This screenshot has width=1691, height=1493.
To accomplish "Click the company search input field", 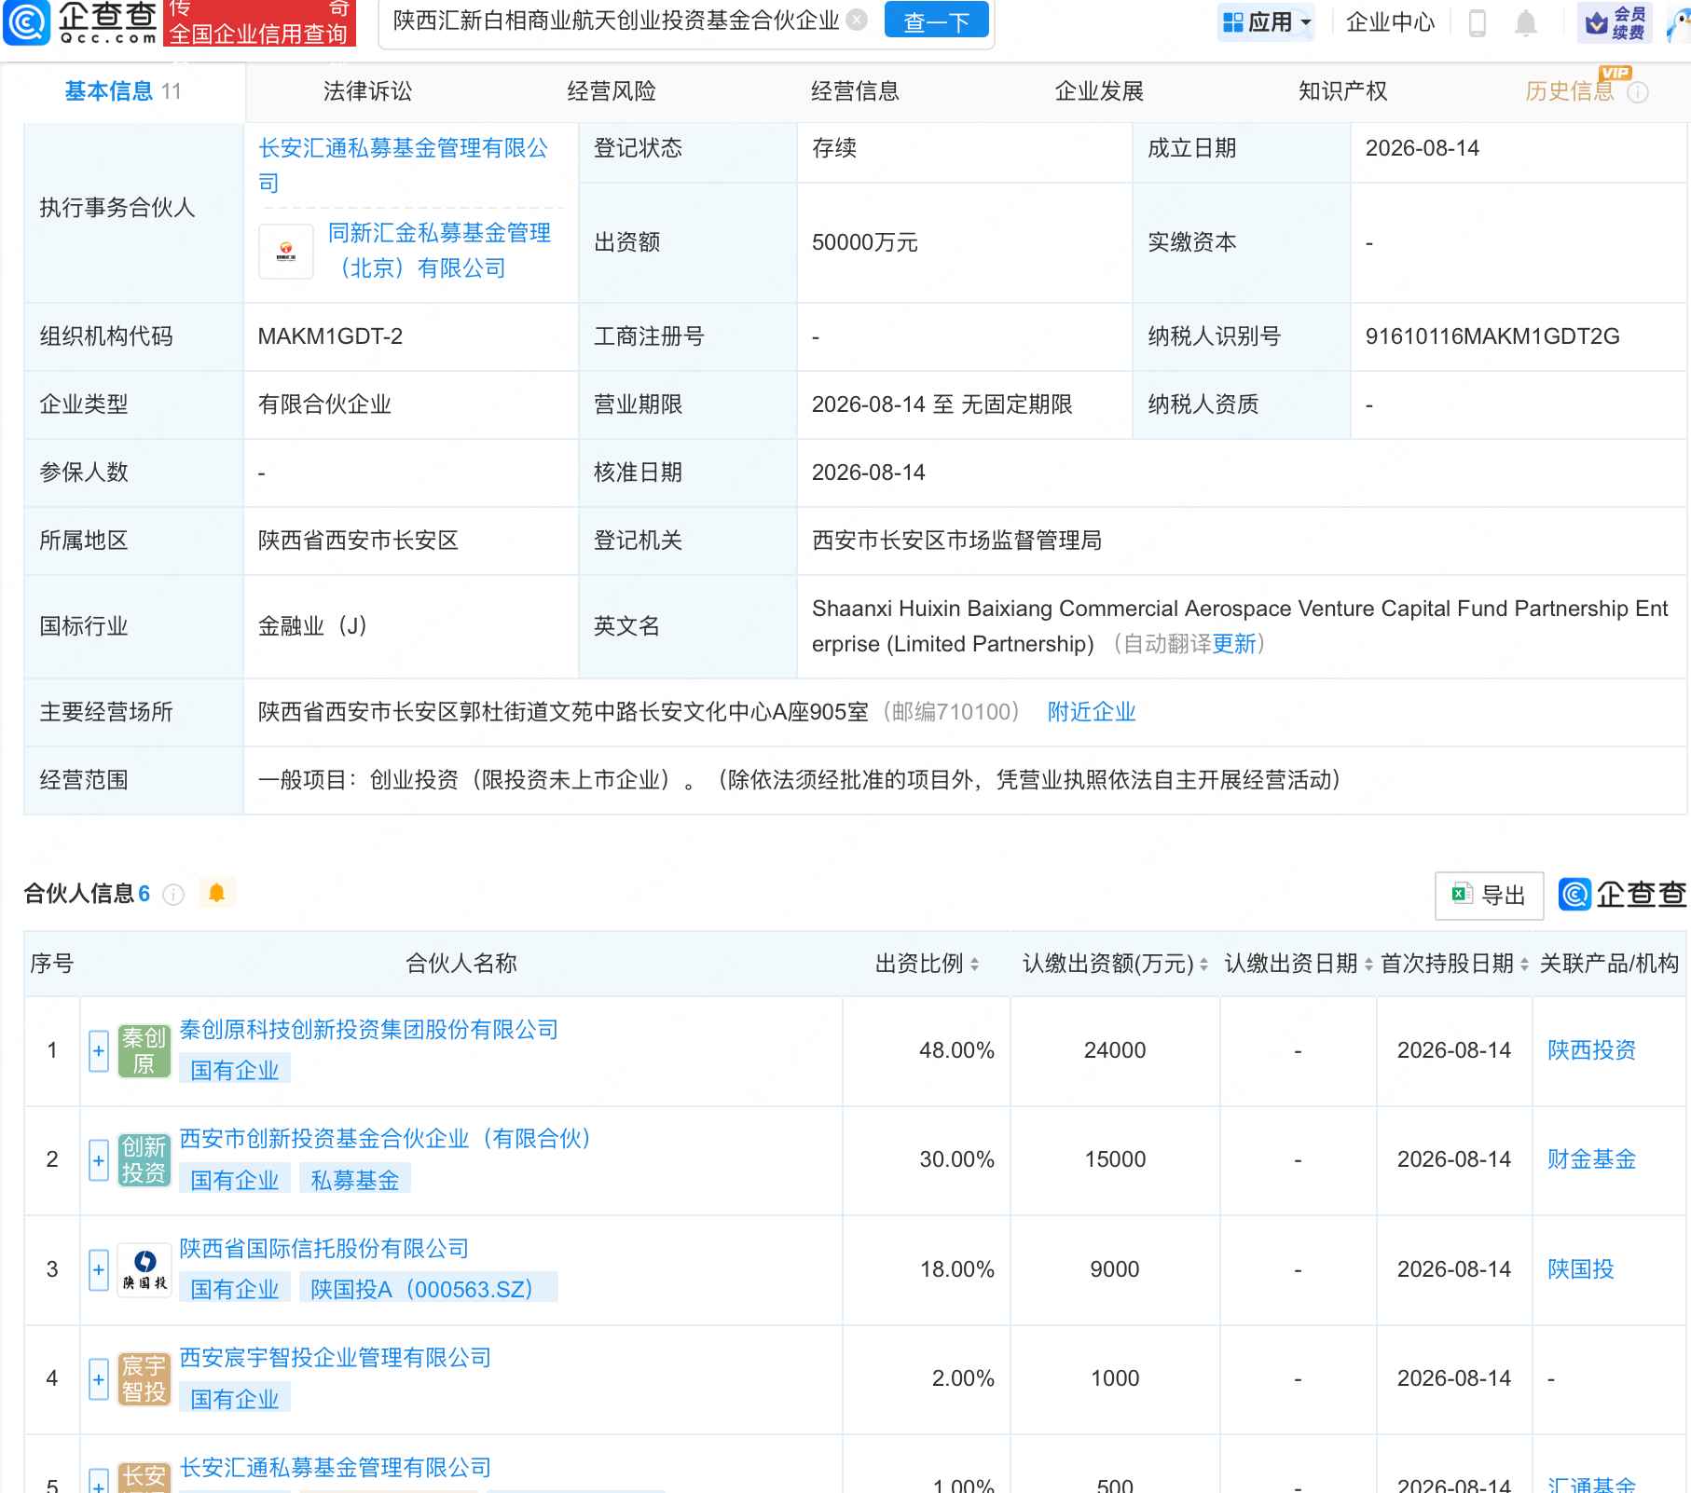I will tap(615, 21).
